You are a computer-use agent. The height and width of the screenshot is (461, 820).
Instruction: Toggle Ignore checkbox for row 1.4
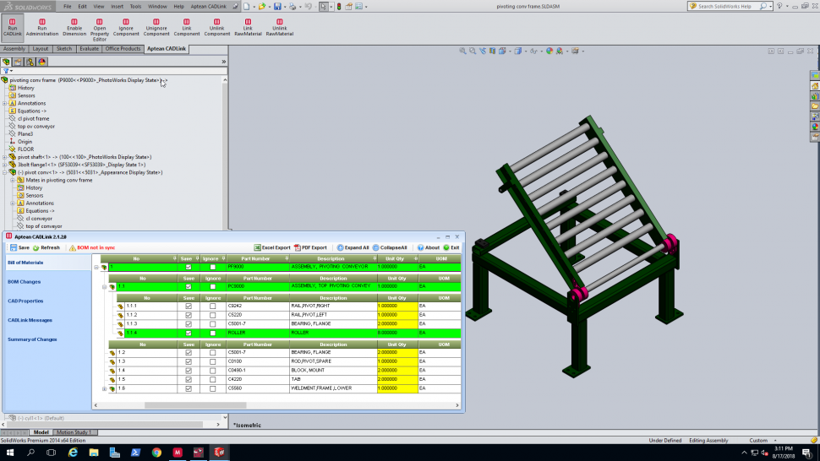click(212, 370)
